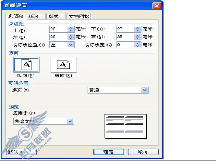Select 横向 landscape orientation icon
This screenshot has width=216, height=161.
(x=64, y=65)
